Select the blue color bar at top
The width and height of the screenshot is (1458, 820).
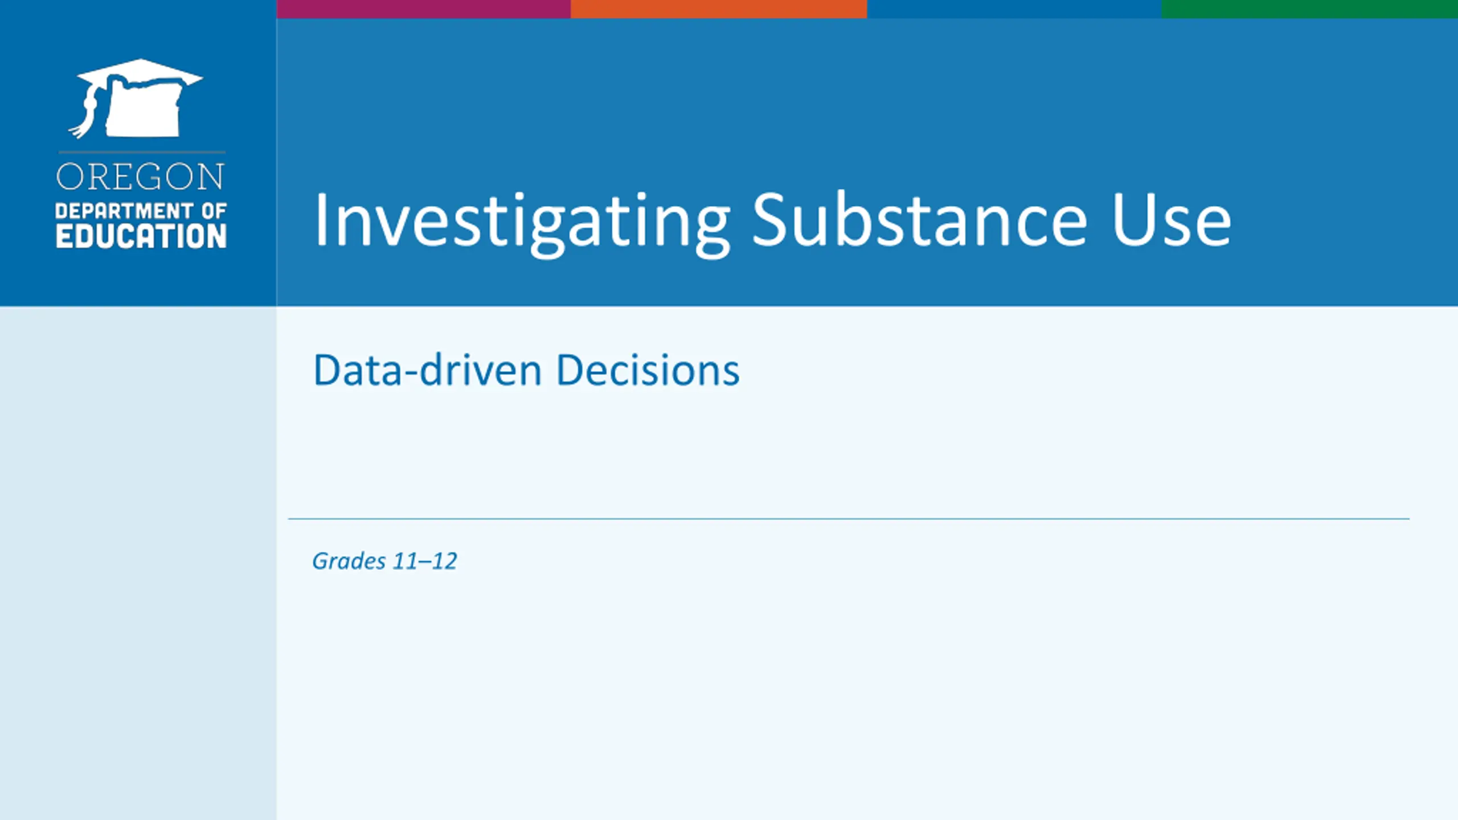point(1014,9)
